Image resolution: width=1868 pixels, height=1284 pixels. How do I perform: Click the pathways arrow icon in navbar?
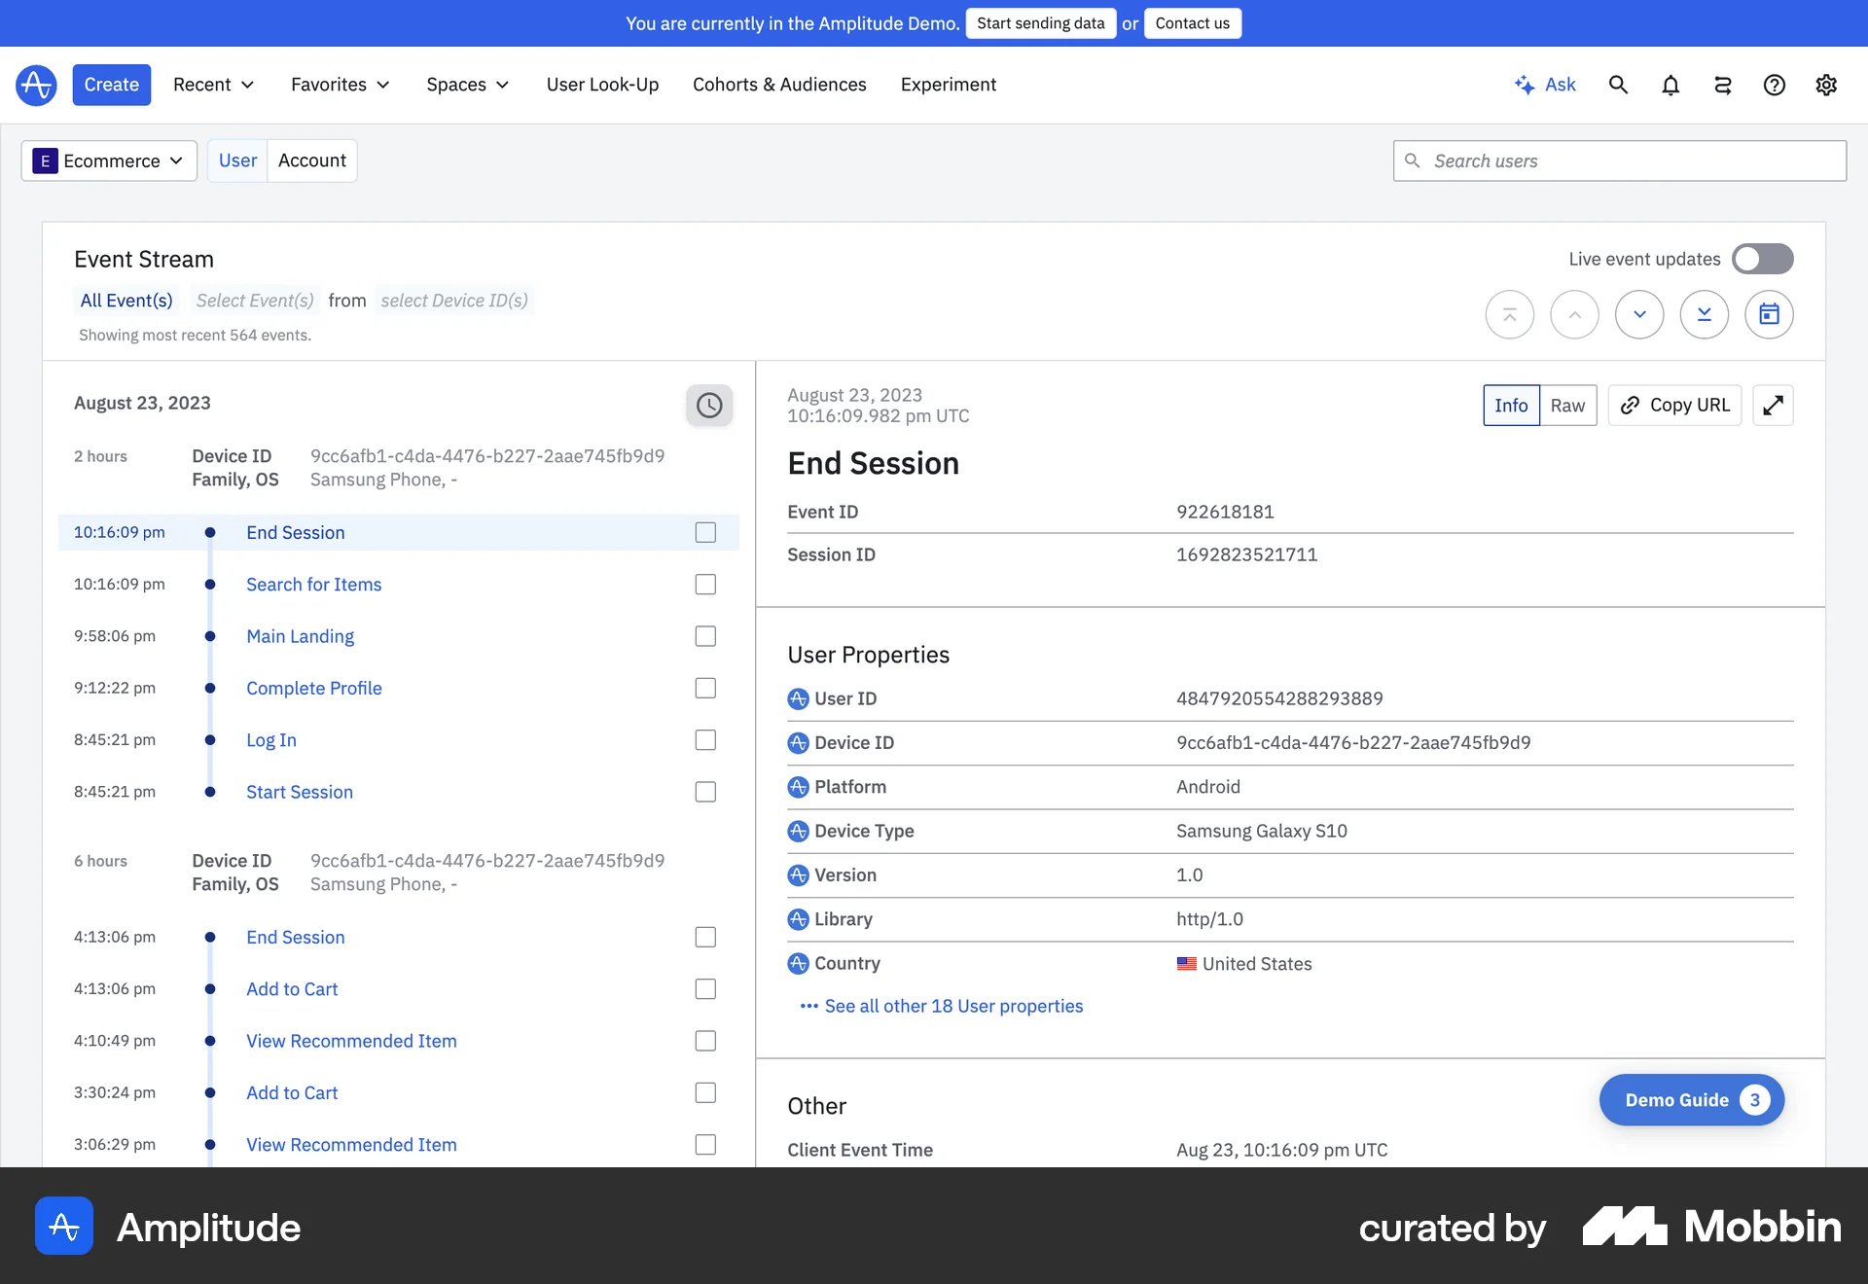tap(1722, 85)
